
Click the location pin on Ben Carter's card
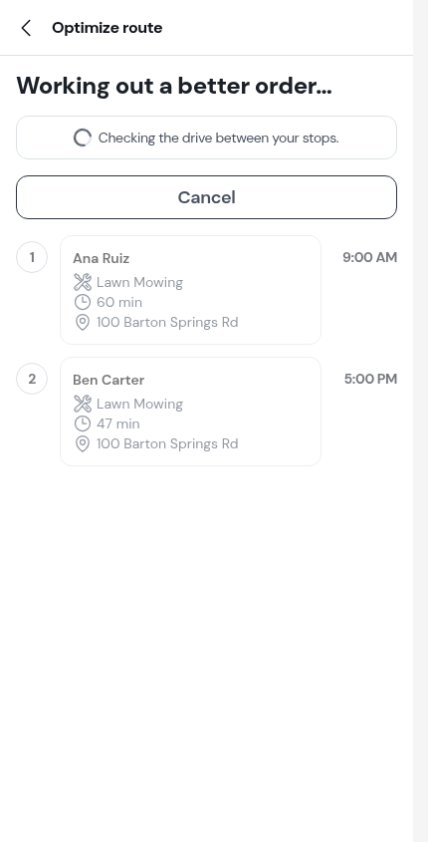(x=82, y=444)
